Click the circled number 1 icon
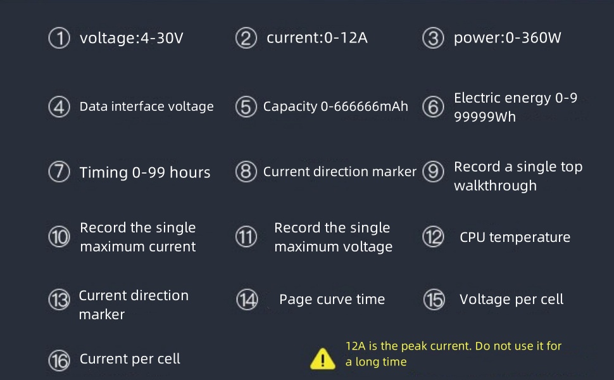Viewport: 614px width, 380px height. (59, 38)
